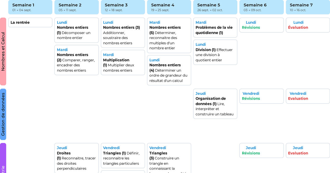Open the Comparer, ranger, encadrer card
The width and height of the screenshot is (330, 173).
tap(76, 60)
